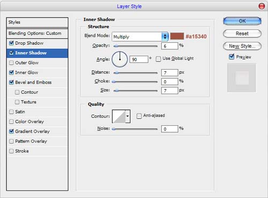Click the Reset button

point(242,34)
